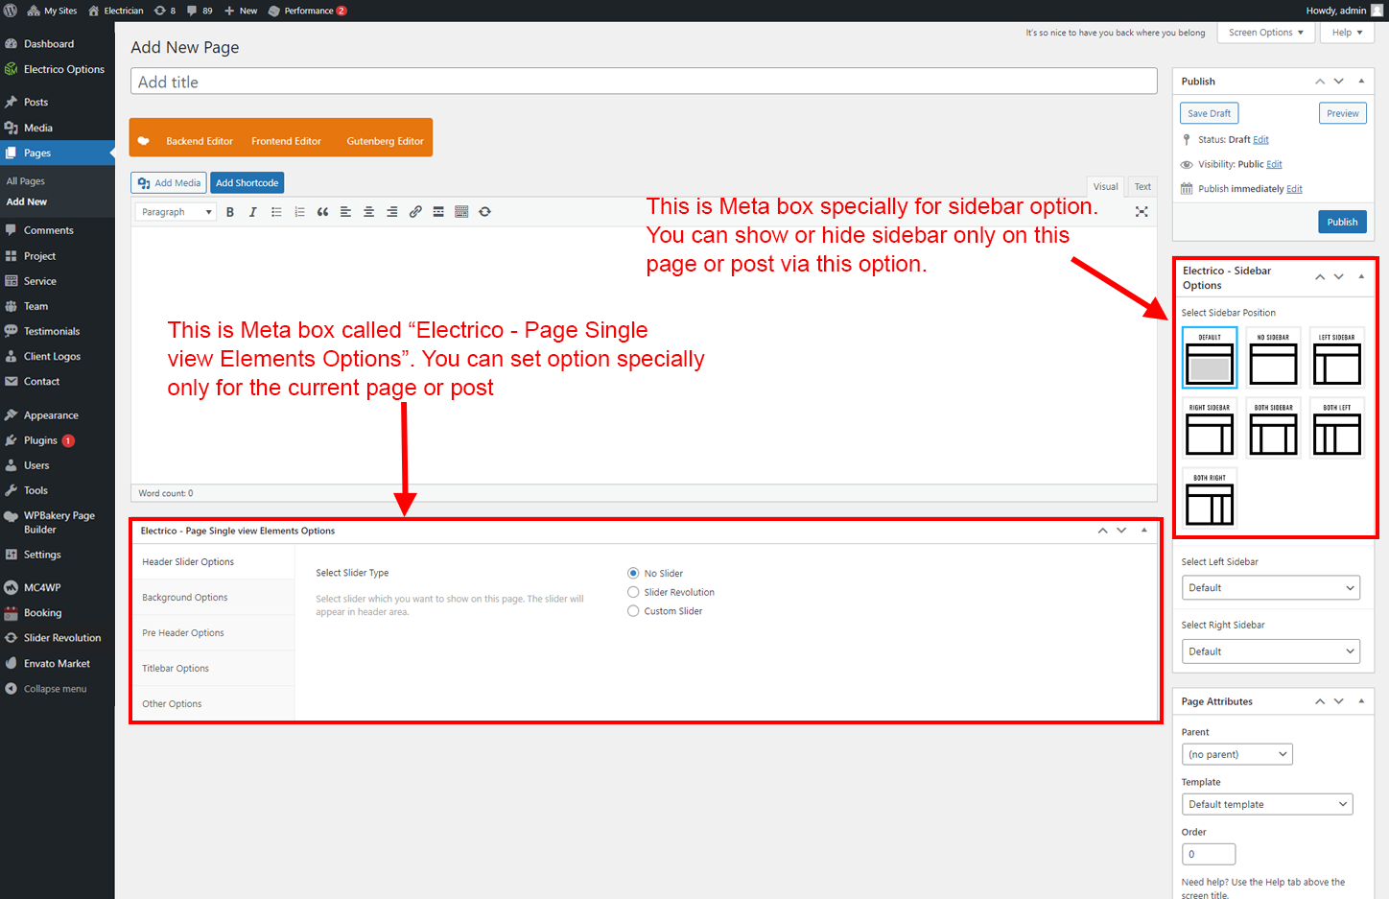The image size is (1389, 899).
Task: Open distraction-free fullscreen editor mode
Action: tap(1142, 212)
